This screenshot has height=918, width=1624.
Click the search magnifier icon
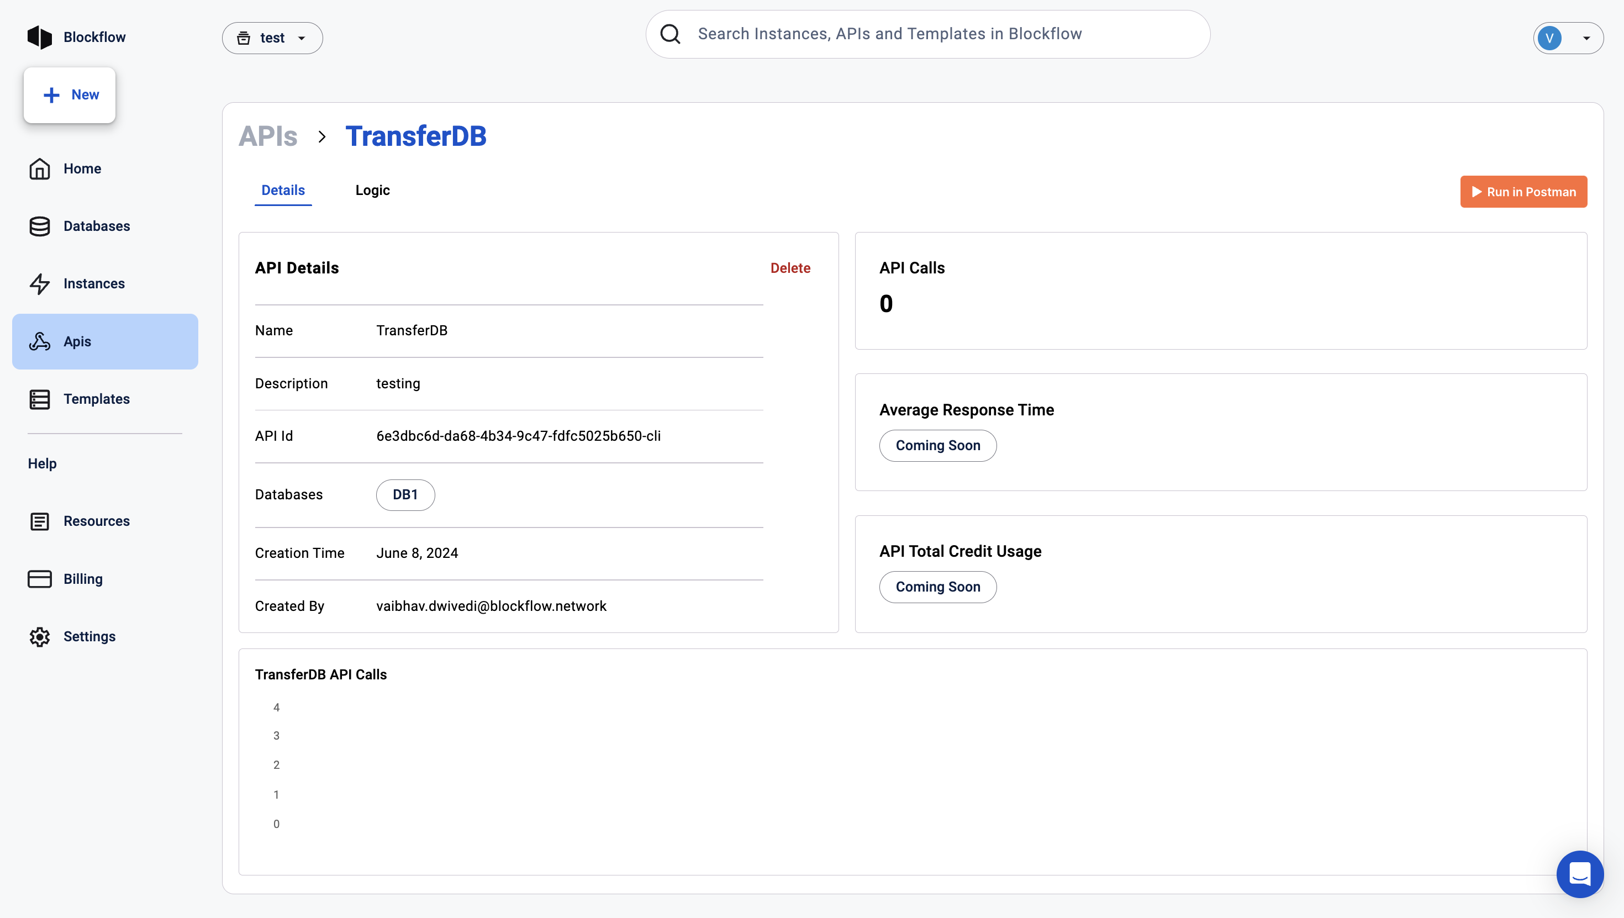670,34
